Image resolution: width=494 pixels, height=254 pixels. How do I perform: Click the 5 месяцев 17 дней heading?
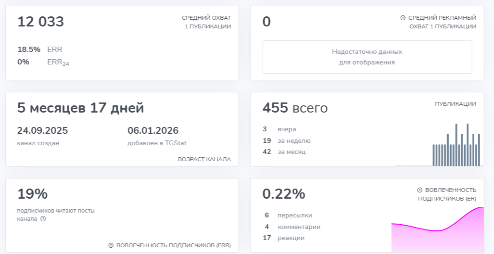pos(80,108)
